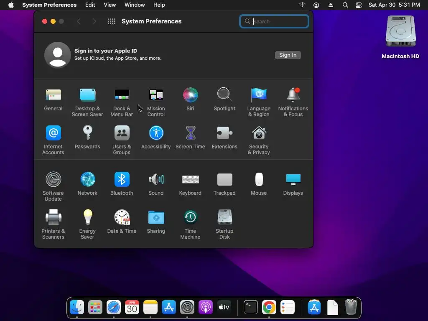
Task: Open the Edit menu
Action: click(90, 5)
